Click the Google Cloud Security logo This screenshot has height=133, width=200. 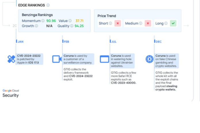point(11,93)
